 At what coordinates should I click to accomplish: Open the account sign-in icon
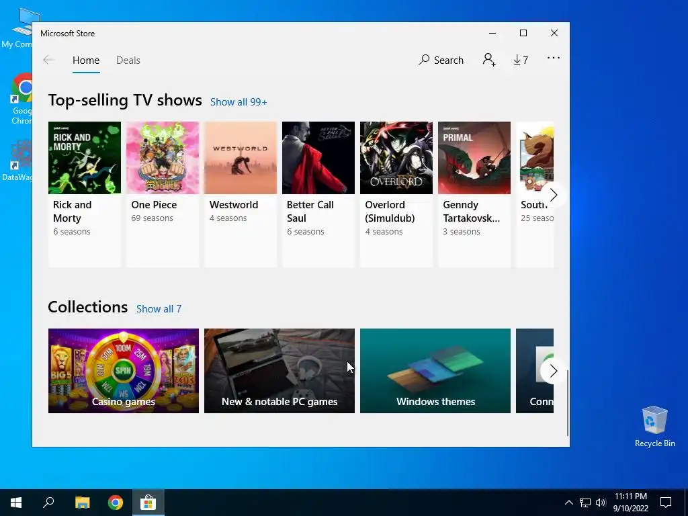pos(489,60)
